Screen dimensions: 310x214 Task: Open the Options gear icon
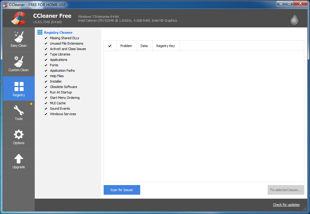(x=19, y=134)
